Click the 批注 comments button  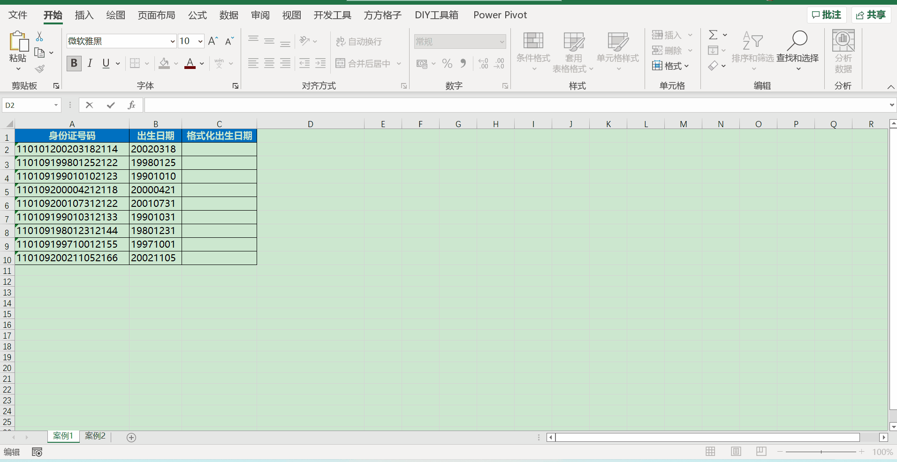tap(826, 15)
